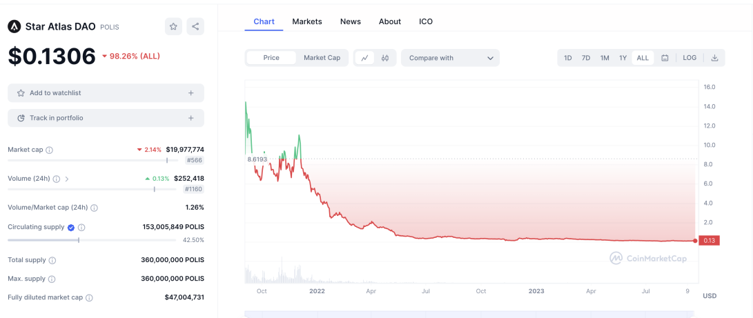Click the $47,004,731 fully diluted value
Image resolution: width=753 pixels, height=318 pixels.
[184, 297]
